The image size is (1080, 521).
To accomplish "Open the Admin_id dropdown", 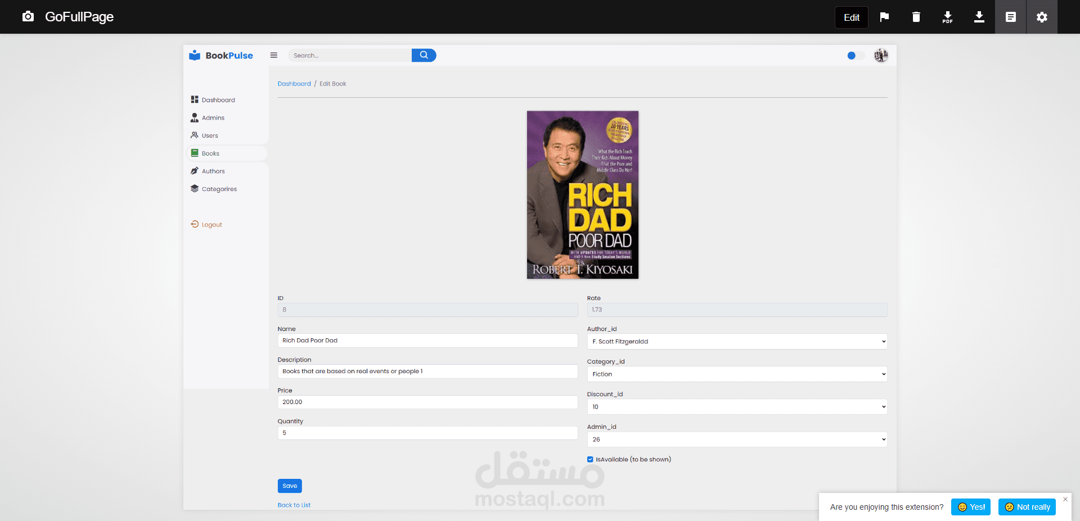I will (x=737, y=439).
